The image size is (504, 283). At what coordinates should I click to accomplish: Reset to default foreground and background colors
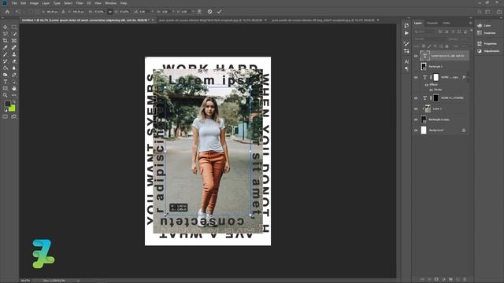pyautogui.click(x=6, y=110)
